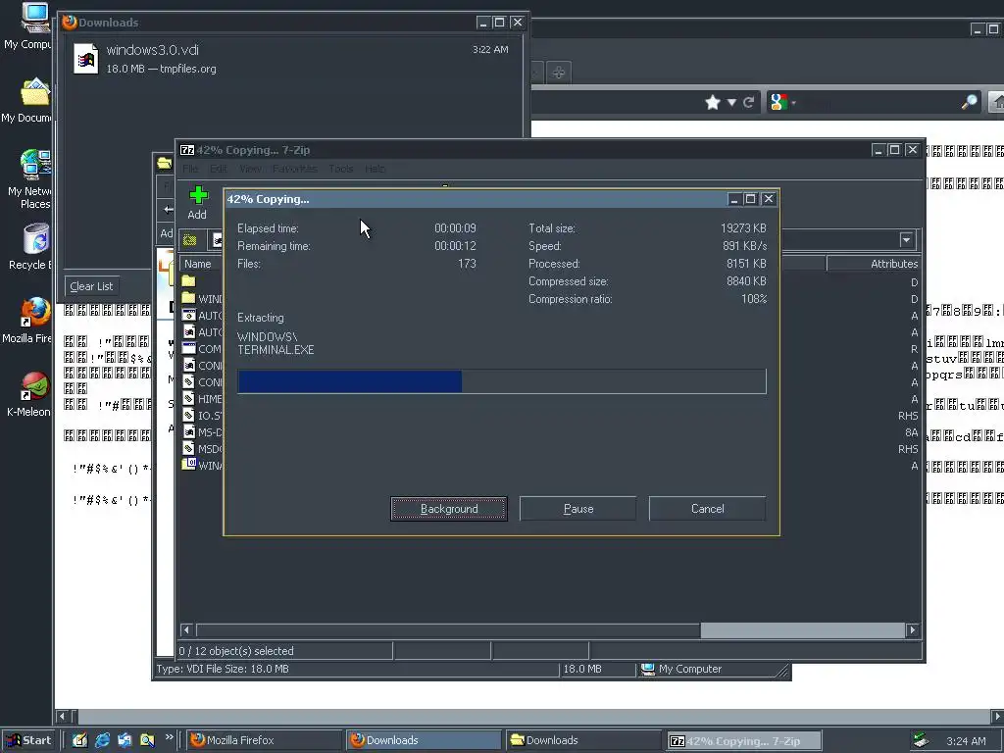Click the '0 / 12 object(s) selected' status text
Viewport: 1004px width, 753px height.
point(236,651)
